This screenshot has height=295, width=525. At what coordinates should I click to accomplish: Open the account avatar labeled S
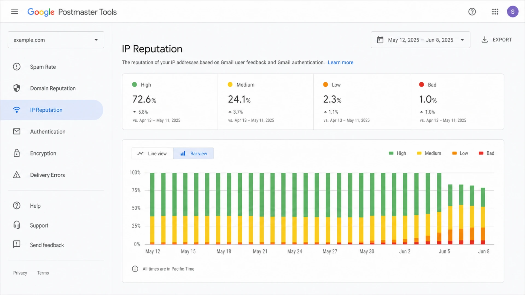point(512,12)
